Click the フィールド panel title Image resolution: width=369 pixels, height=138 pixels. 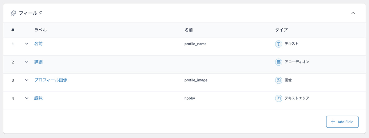coord(30,13)
